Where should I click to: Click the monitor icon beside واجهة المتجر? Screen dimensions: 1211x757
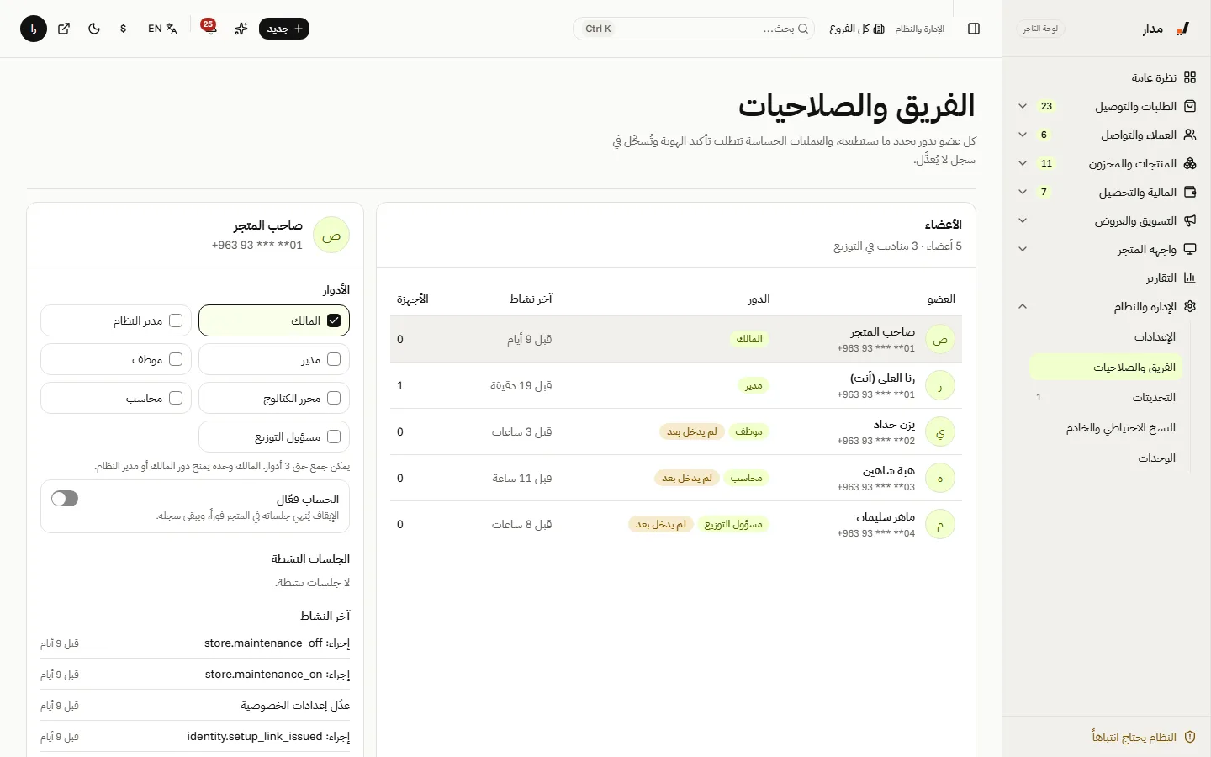pos(1189,249)
